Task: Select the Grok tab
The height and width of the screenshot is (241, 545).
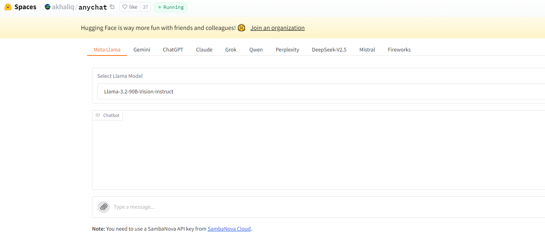Action: [x=231, y=49]
